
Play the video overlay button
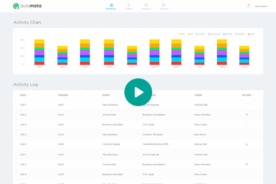138,92
